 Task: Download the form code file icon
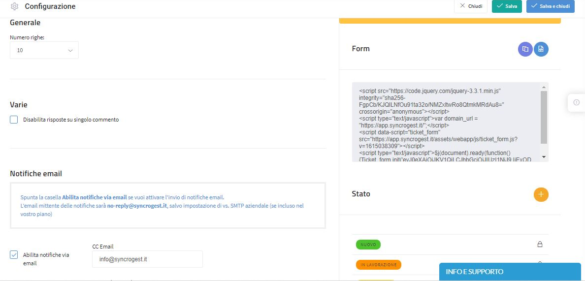[x=541, y=49]
